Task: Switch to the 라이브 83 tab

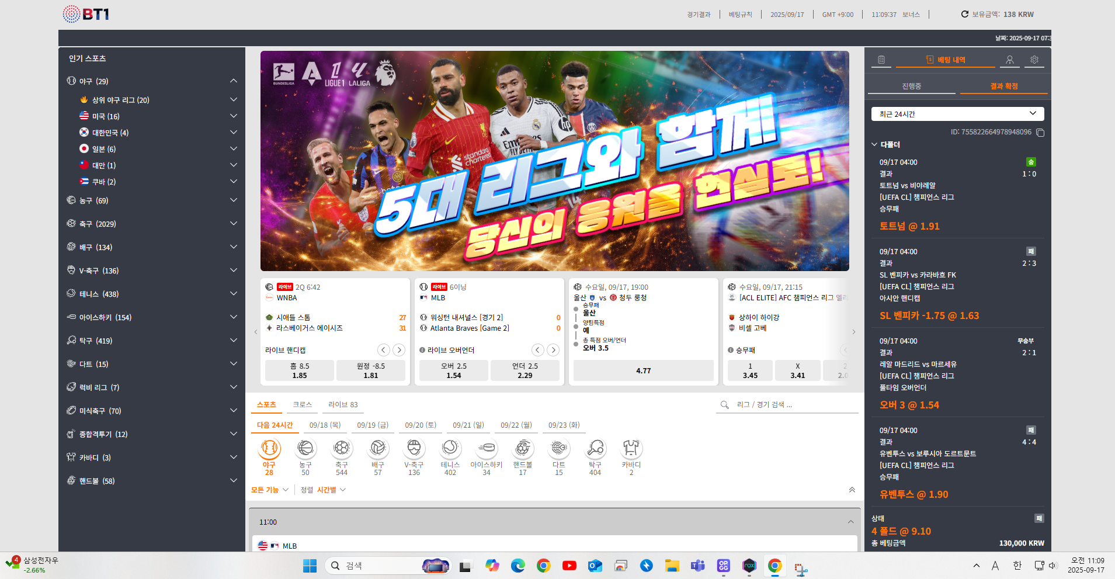Action: click(x=343, y=404)
